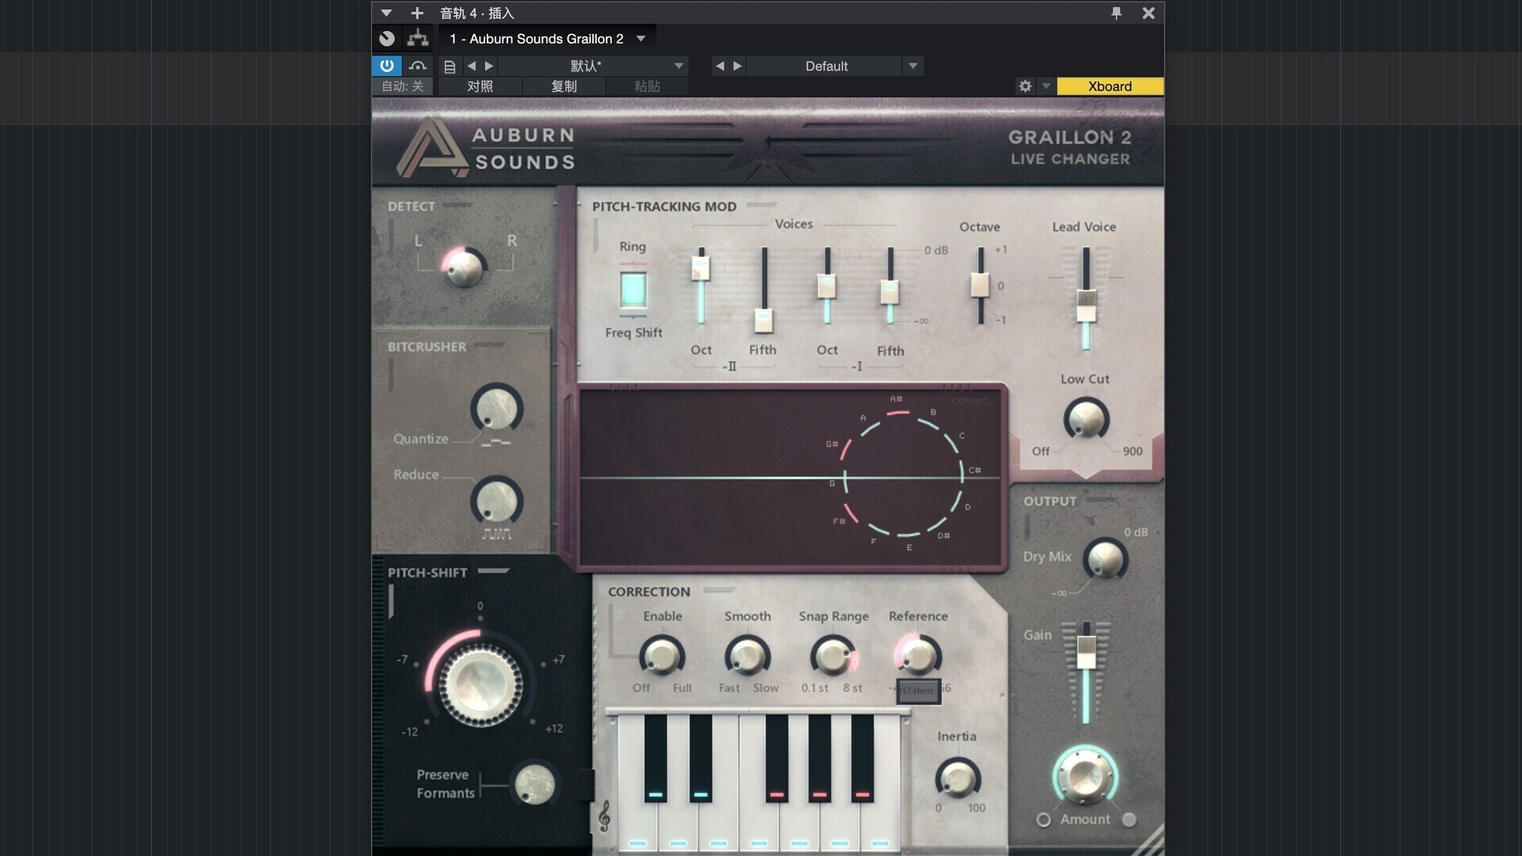1522x856 pixels.
Task: Select the radio button right of Amount
Action: (x=1129, y=820)
